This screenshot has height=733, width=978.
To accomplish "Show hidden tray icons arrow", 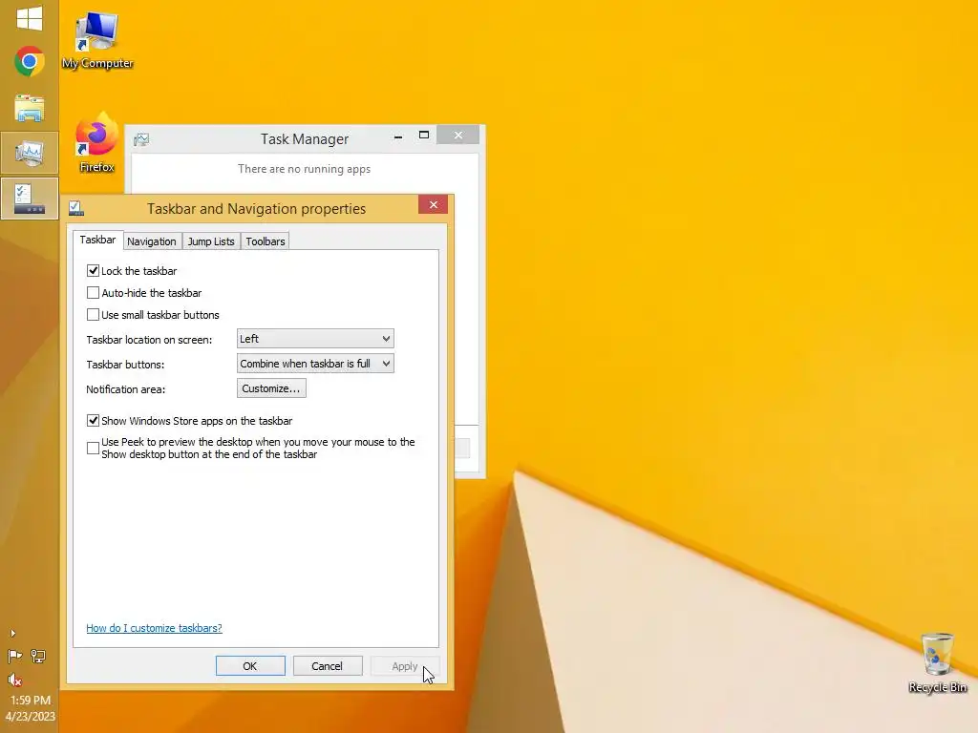I will [13, 634].
